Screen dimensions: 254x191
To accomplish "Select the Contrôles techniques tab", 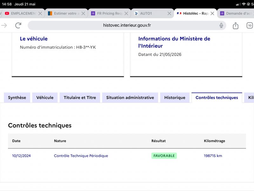I will click(x=217, y=98).
